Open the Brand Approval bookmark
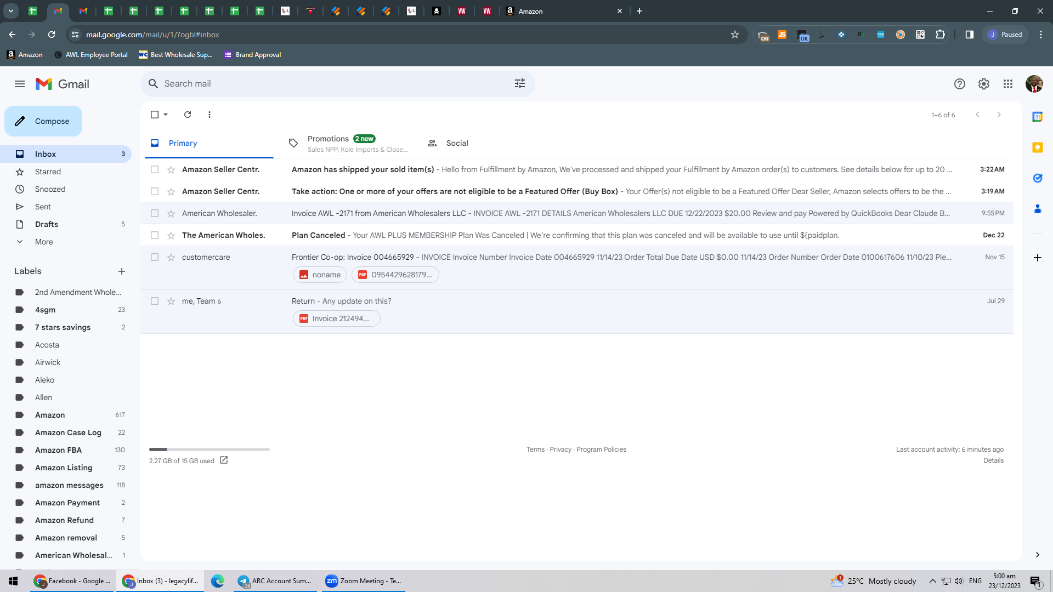1053x592 pixels. (x=253, y=55)
